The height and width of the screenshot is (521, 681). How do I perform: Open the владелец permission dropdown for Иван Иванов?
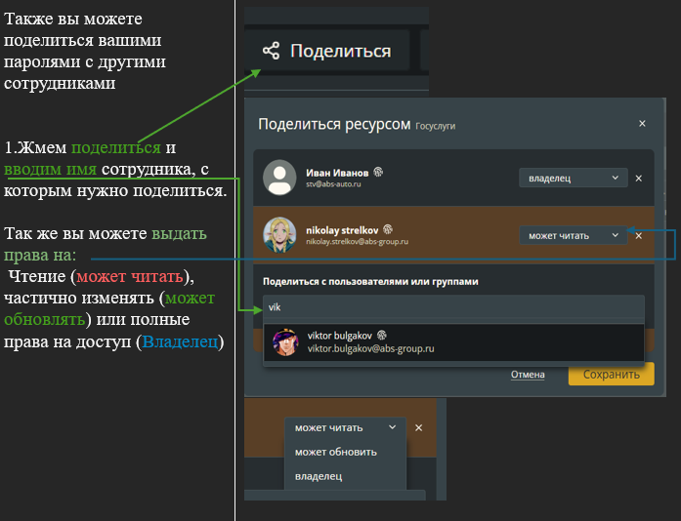click(x=573, y=178)
